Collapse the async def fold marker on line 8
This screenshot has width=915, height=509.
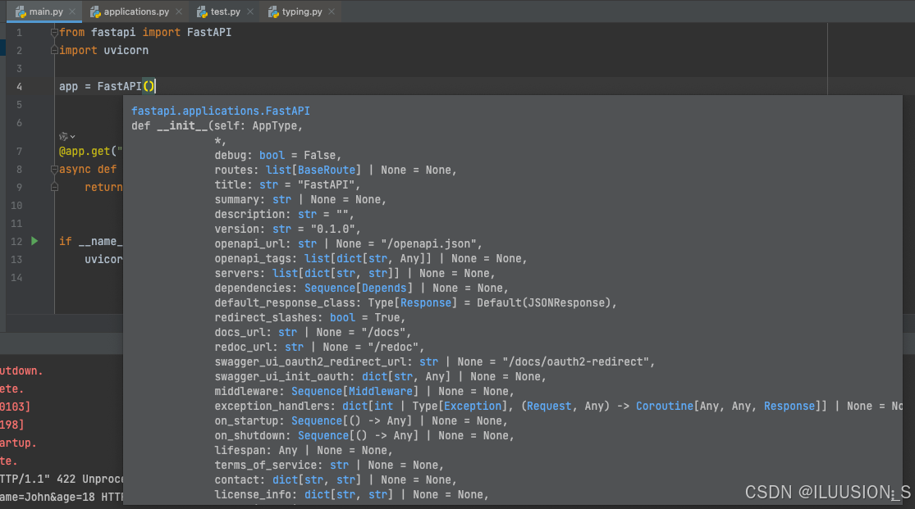coord(54,169)
